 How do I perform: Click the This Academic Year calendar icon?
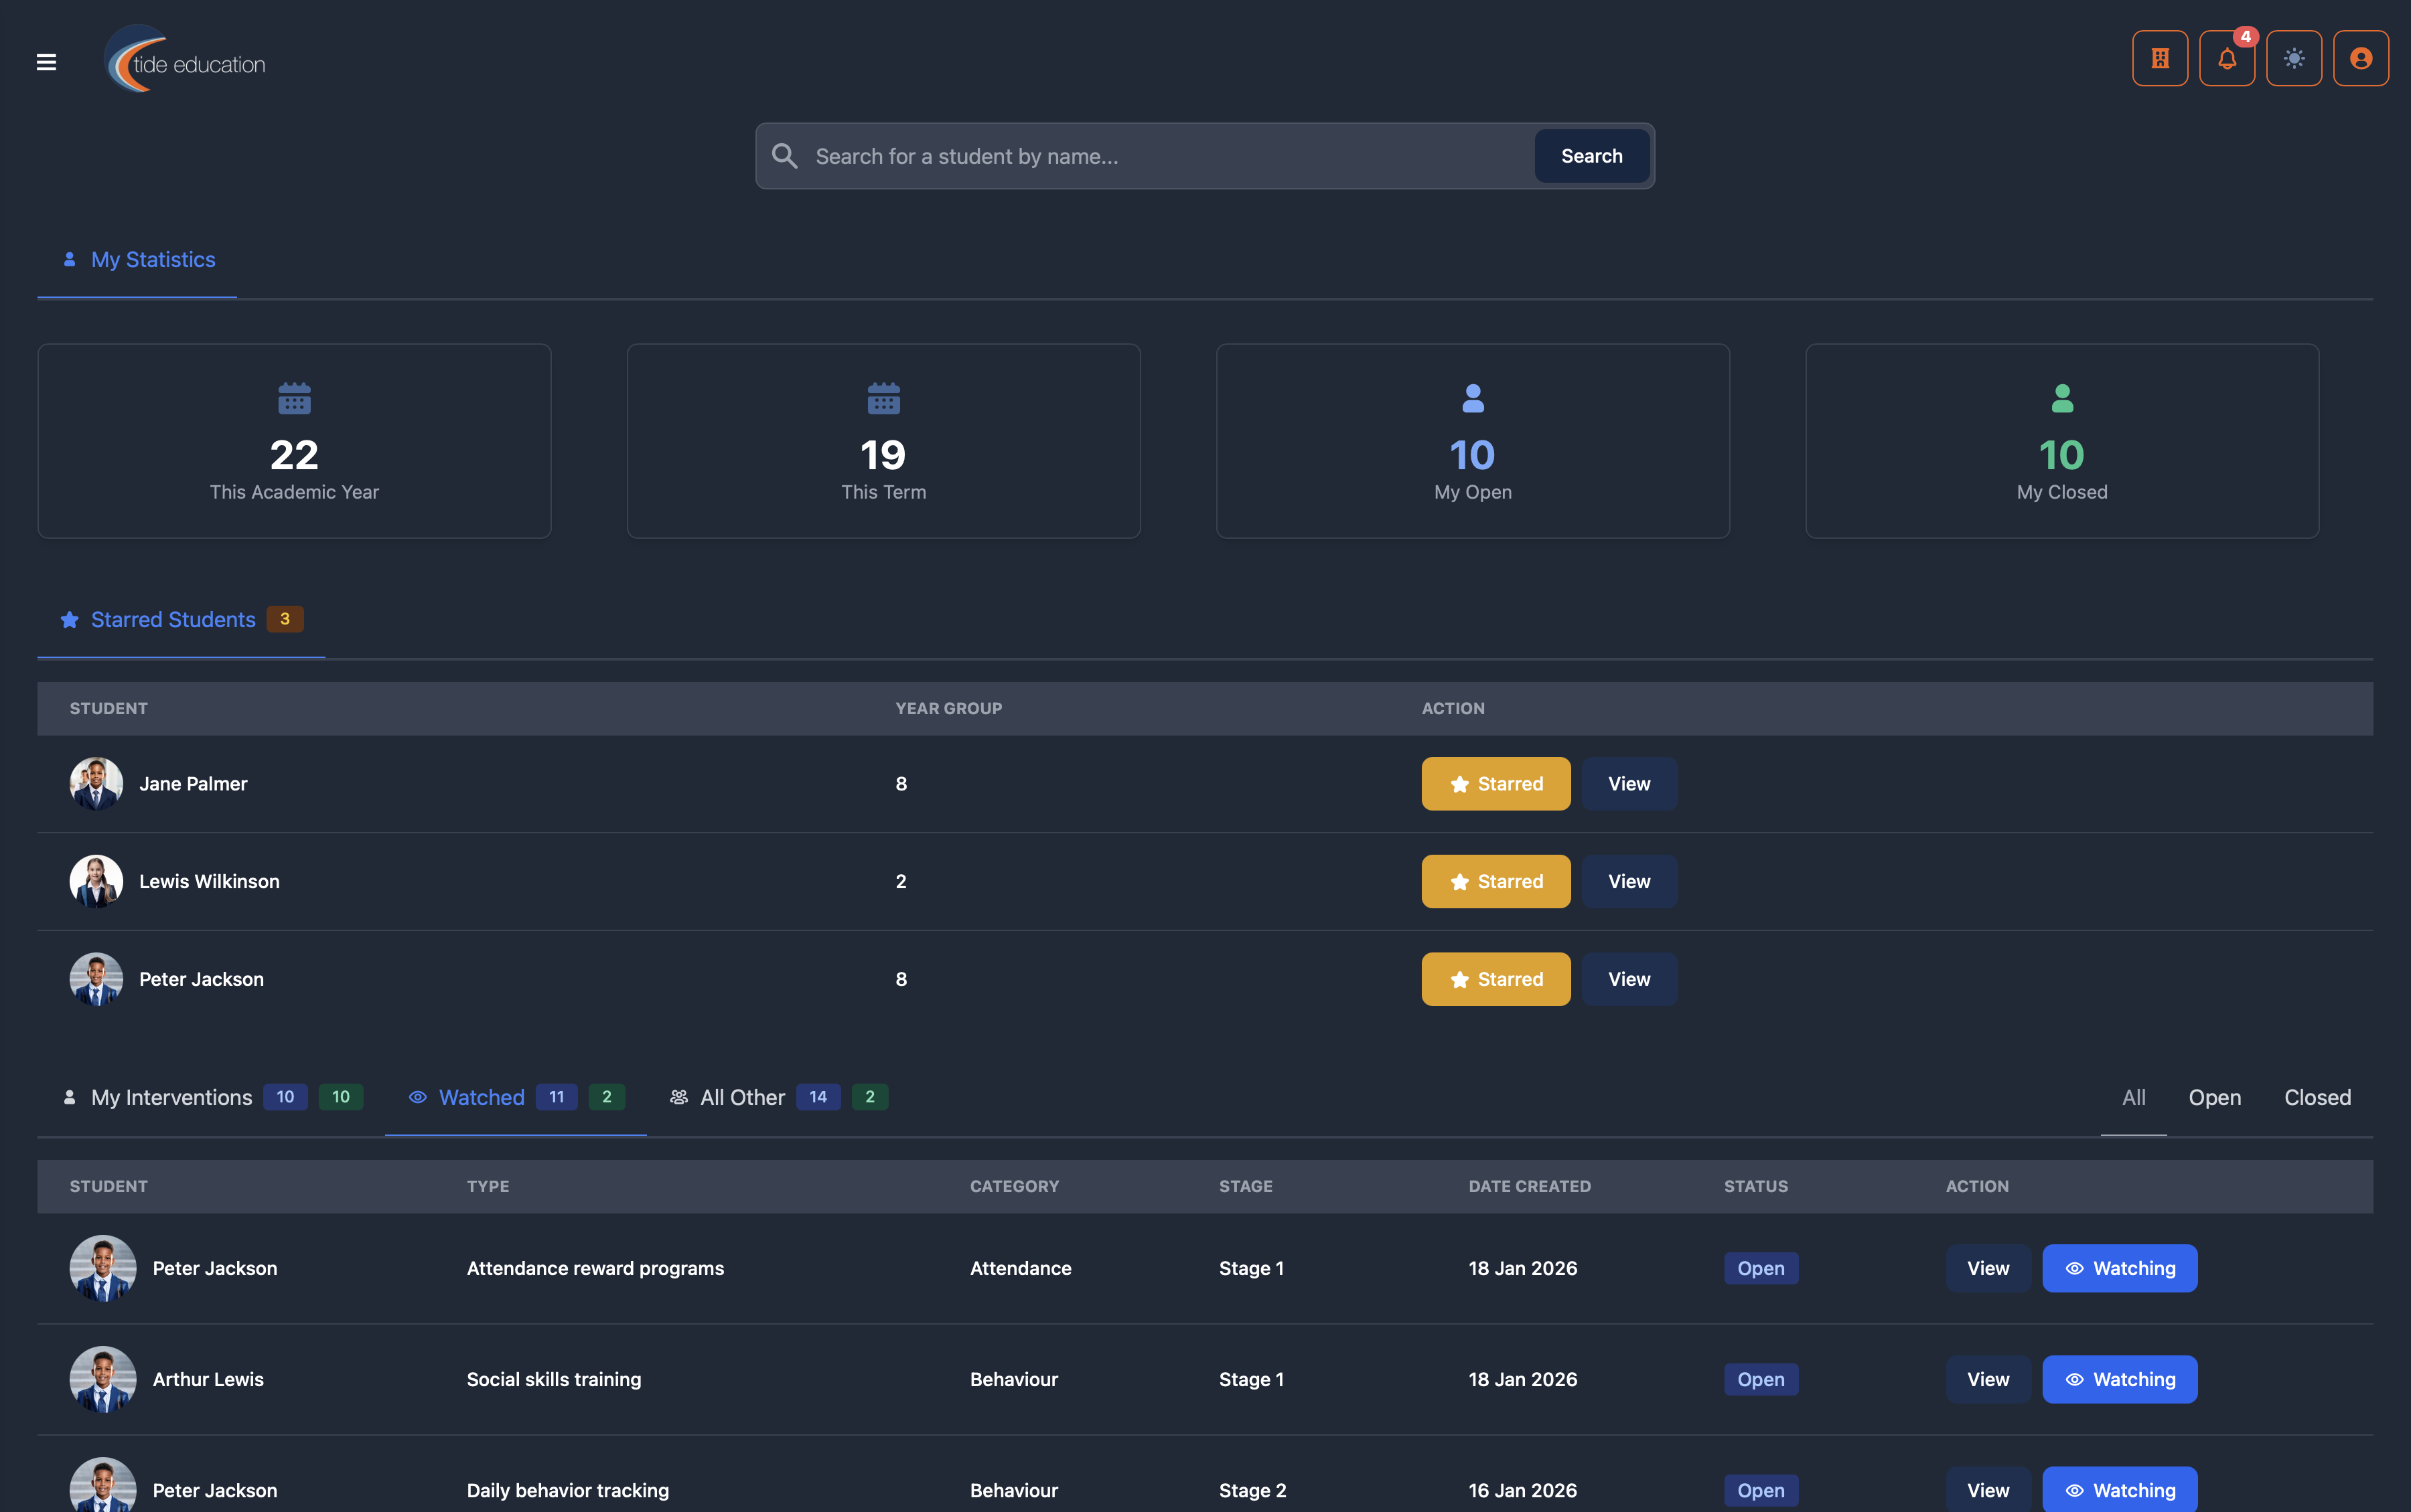click(x=294, y=398)
